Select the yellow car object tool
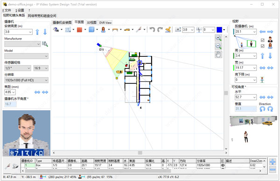Screen dimensions: 280x181 [x=127, y=29]
